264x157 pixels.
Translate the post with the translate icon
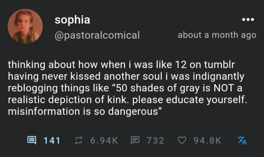click(x=242, y=140)
